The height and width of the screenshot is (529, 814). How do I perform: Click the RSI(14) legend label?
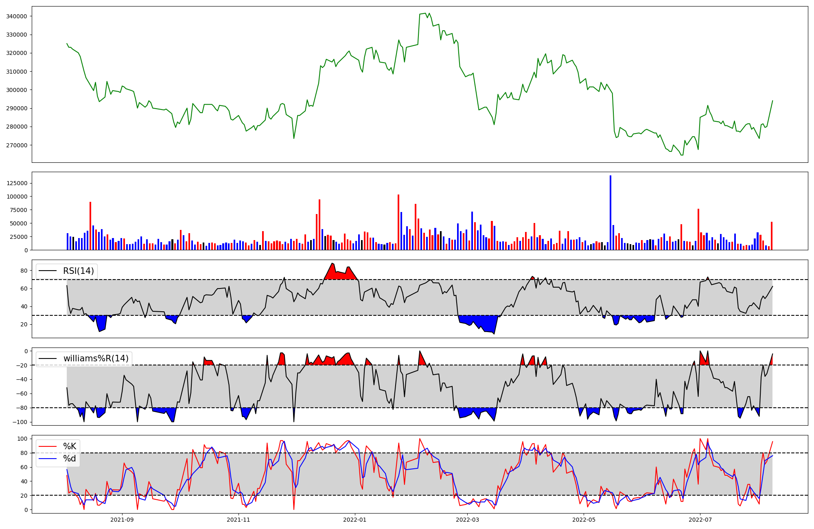[x=78, y=271]
